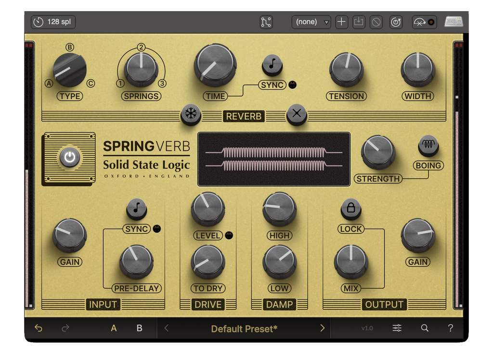Click the WIDTH knob
Screen dimensions: 493x356
click(418, 70)
